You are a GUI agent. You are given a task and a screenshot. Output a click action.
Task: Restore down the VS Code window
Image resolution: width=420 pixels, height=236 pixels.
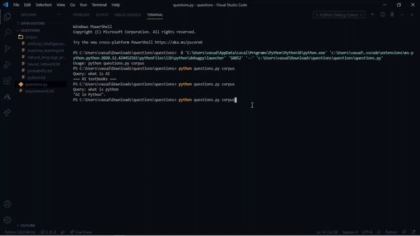399,5
